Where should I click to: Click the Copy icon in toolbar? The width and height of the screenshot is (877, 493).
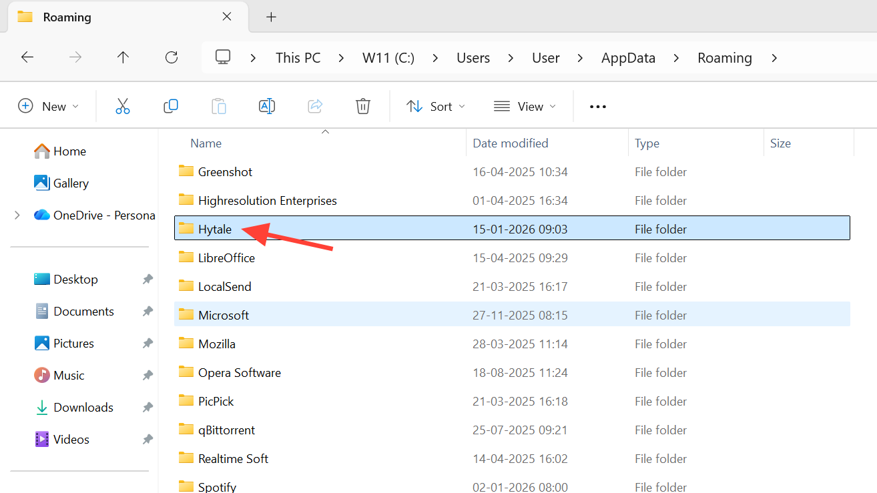click(171, 106)
